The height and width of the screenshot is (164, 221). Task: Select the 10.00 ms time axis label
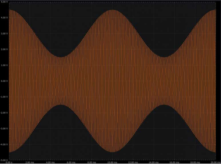112,162
